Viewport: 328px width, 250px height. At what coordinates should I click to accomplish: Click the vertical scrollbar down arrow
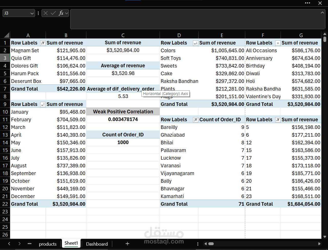point(325,237)
